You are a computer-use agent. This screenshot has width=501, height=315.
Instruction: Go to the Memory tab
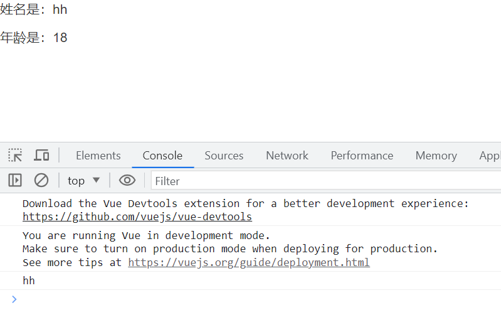(x=436, y=156)
